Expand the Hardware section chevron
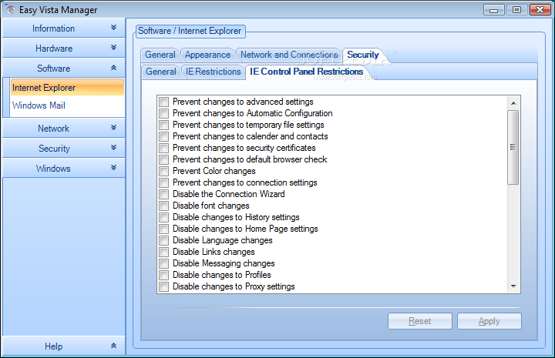This screenshot has width=555, height=358. click(x=113, y=47)
